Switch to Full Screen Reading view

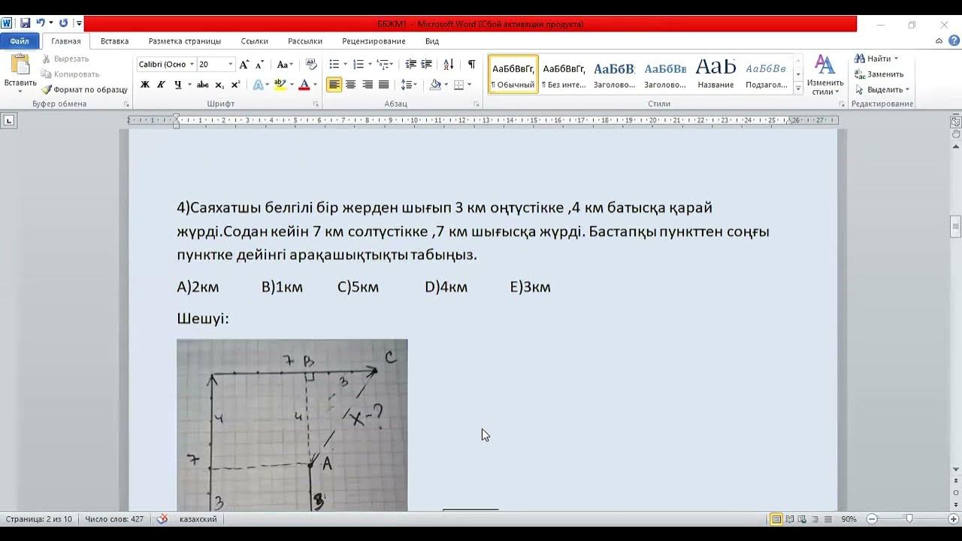(789, 519)
